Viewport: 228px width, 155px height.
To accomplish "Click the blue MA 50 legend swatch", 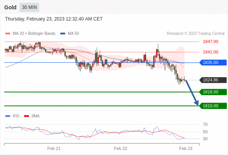I will pos(63,34).
